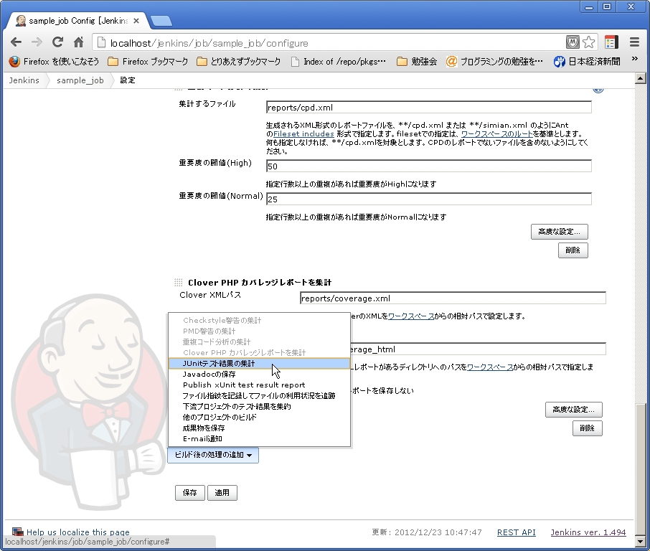Choose E-mail通知 menu entry

259,439
